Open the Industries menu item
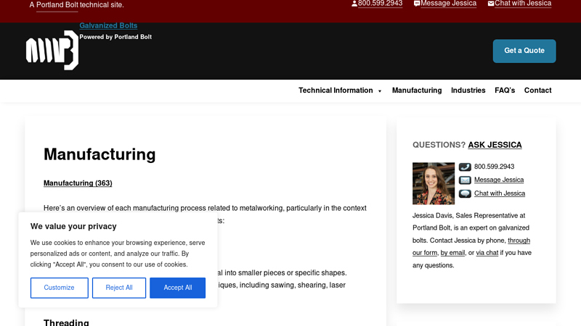This screenshot has width=581, height=326. [x=468, y=91]
